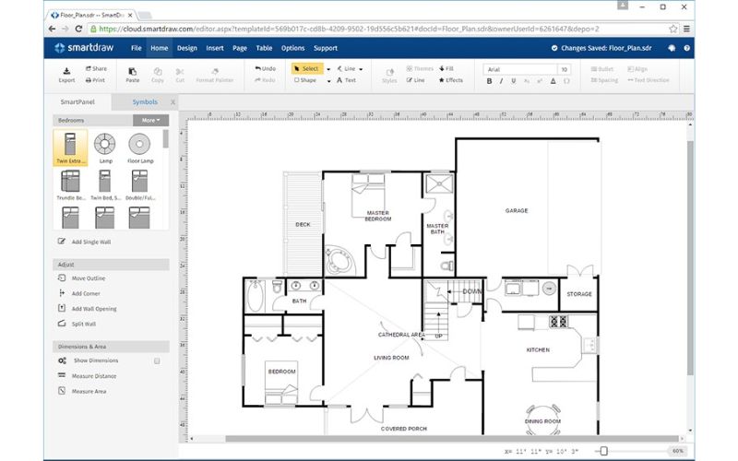This screenshot has height=461, width=738.
Task: Toggle bold formatting
Action: coord(490,81)
